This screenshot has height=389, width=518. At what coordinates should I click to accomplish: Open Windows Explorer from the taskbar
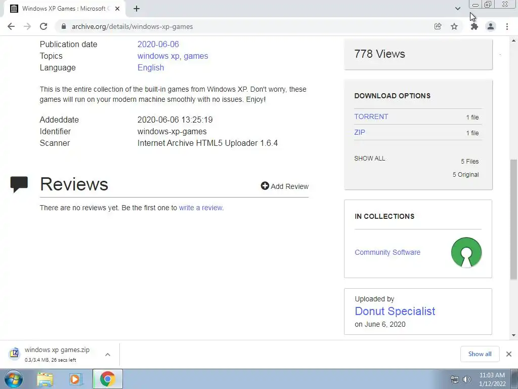(45, 379)
